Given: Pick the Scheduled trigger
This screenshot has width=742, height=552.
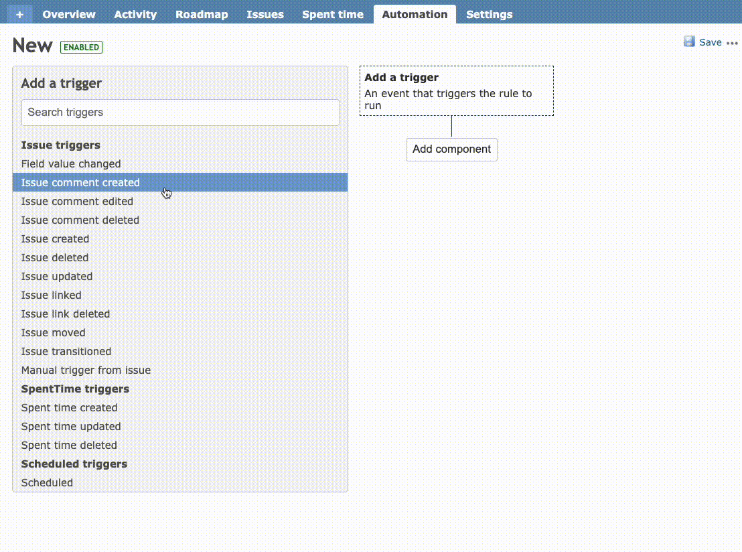Looking at the screenshot, I should (x=47, y=482).
